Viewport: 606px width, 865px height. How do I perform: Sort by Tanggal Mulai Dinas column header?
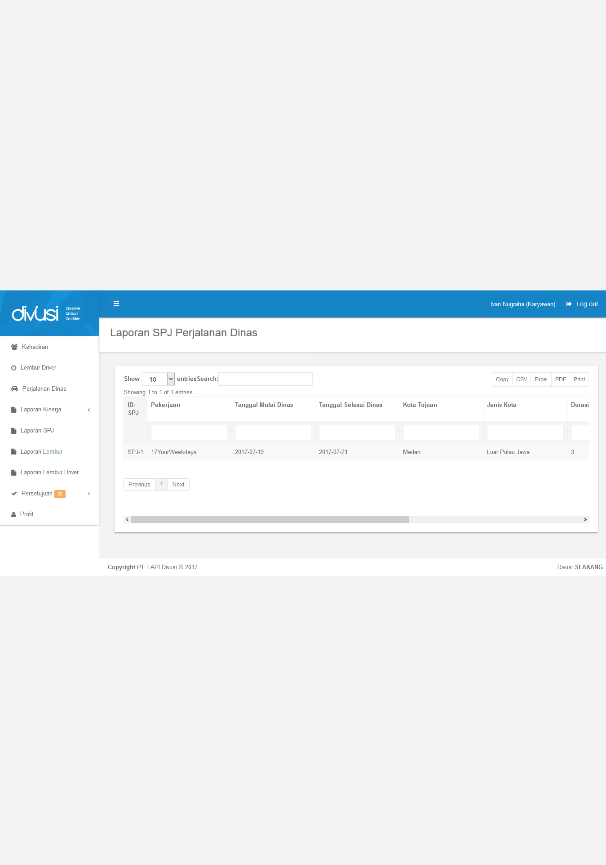pyautogui.click(x=264, y=405)
